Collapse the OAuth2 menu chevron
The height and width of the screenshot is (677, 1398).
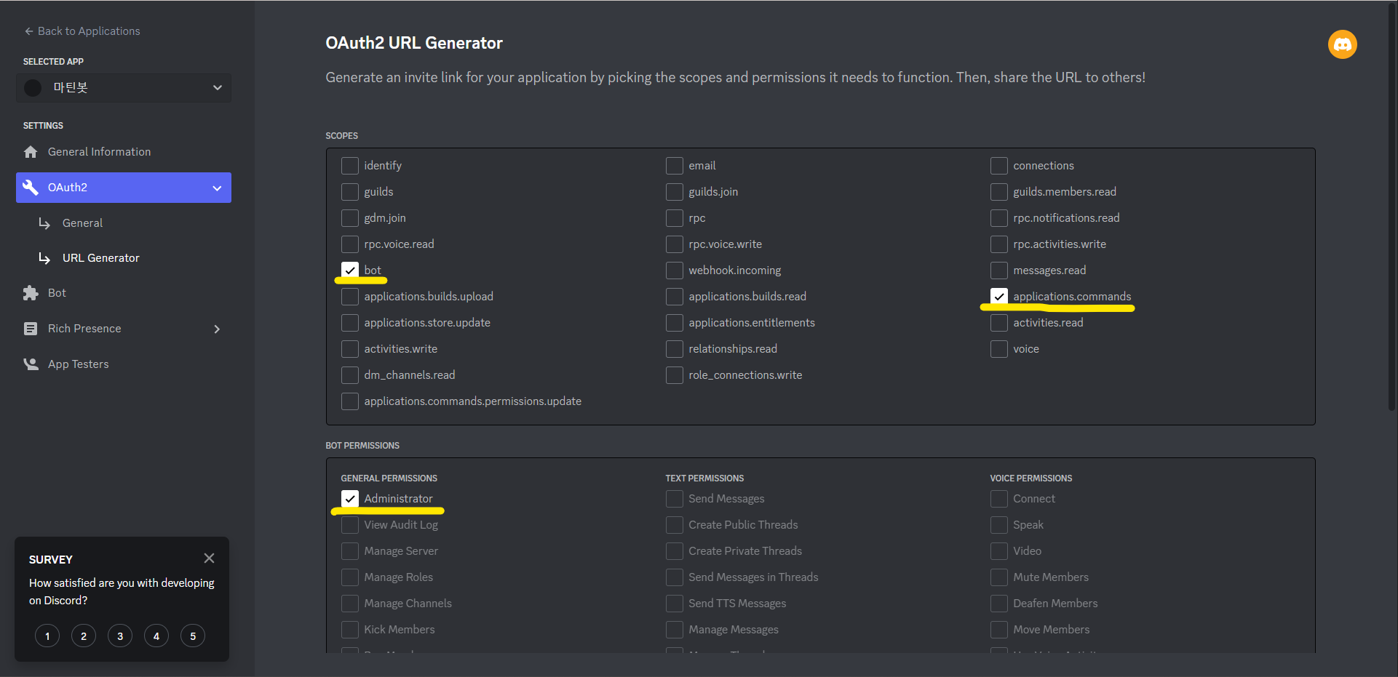click(x=217, y=188)
